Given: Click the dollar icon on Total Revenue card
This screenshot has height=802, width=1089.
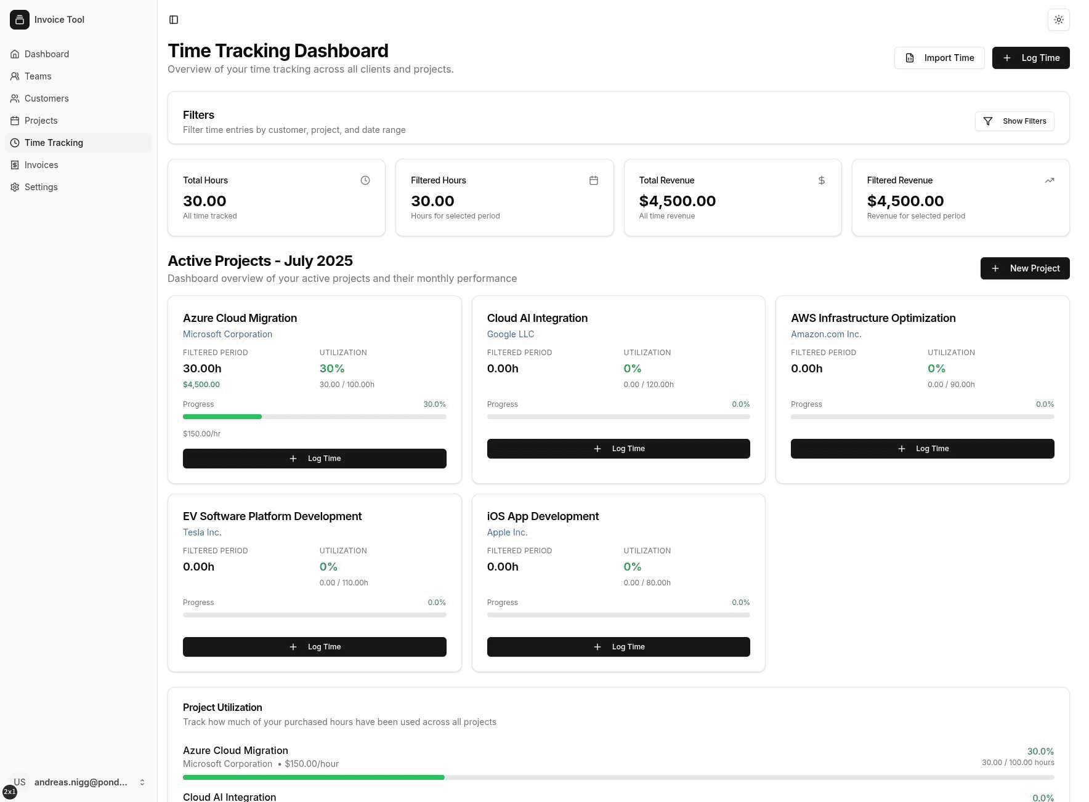Looking at the screenshot, I should [x=821, y=180].
